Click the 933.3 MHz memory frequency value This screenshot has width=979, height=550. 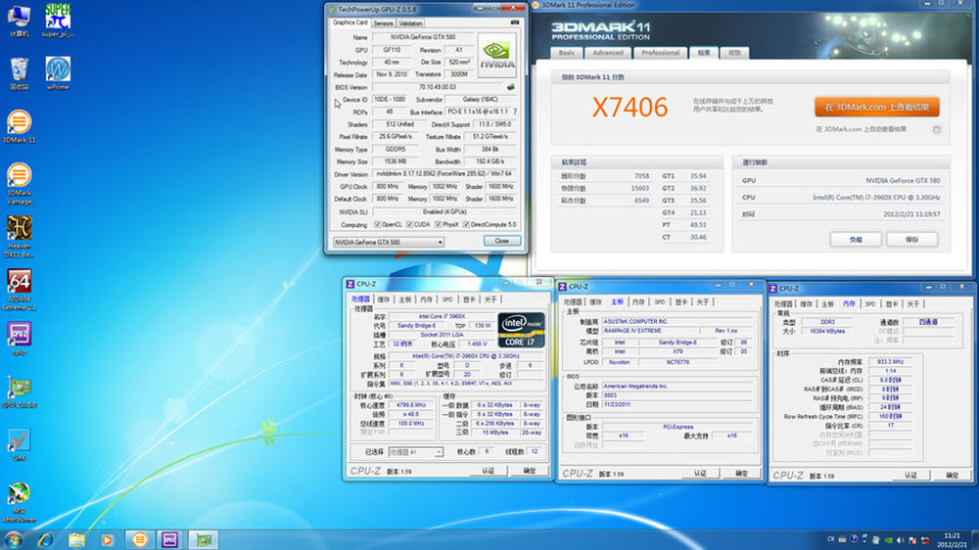890,362
